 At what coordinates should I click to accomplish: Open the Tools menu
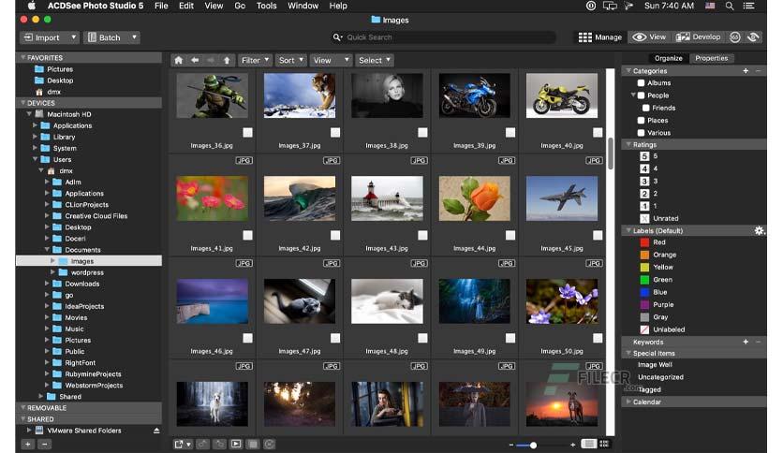[x=266, y=6]
